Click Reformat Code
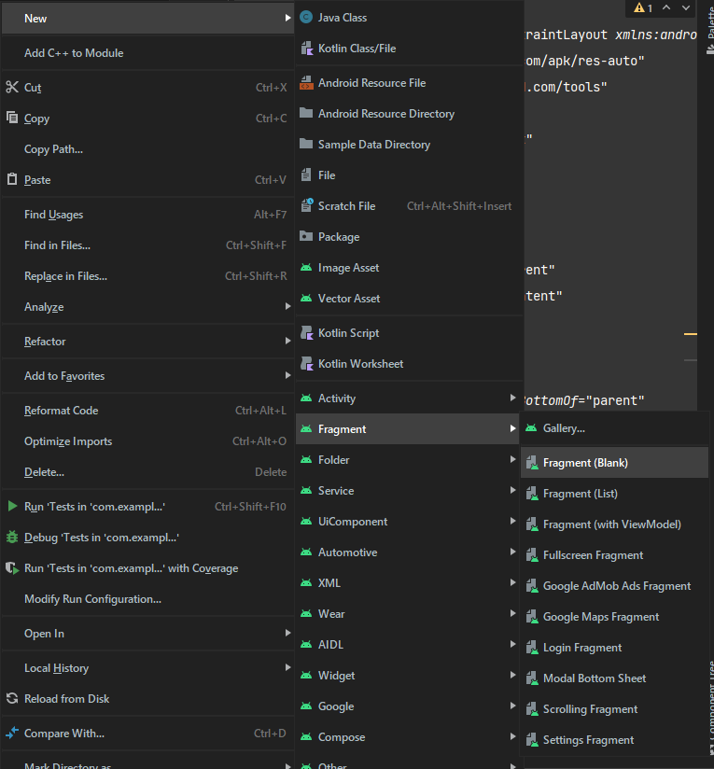This screenshot has width=714, height=769. point(147,411)
